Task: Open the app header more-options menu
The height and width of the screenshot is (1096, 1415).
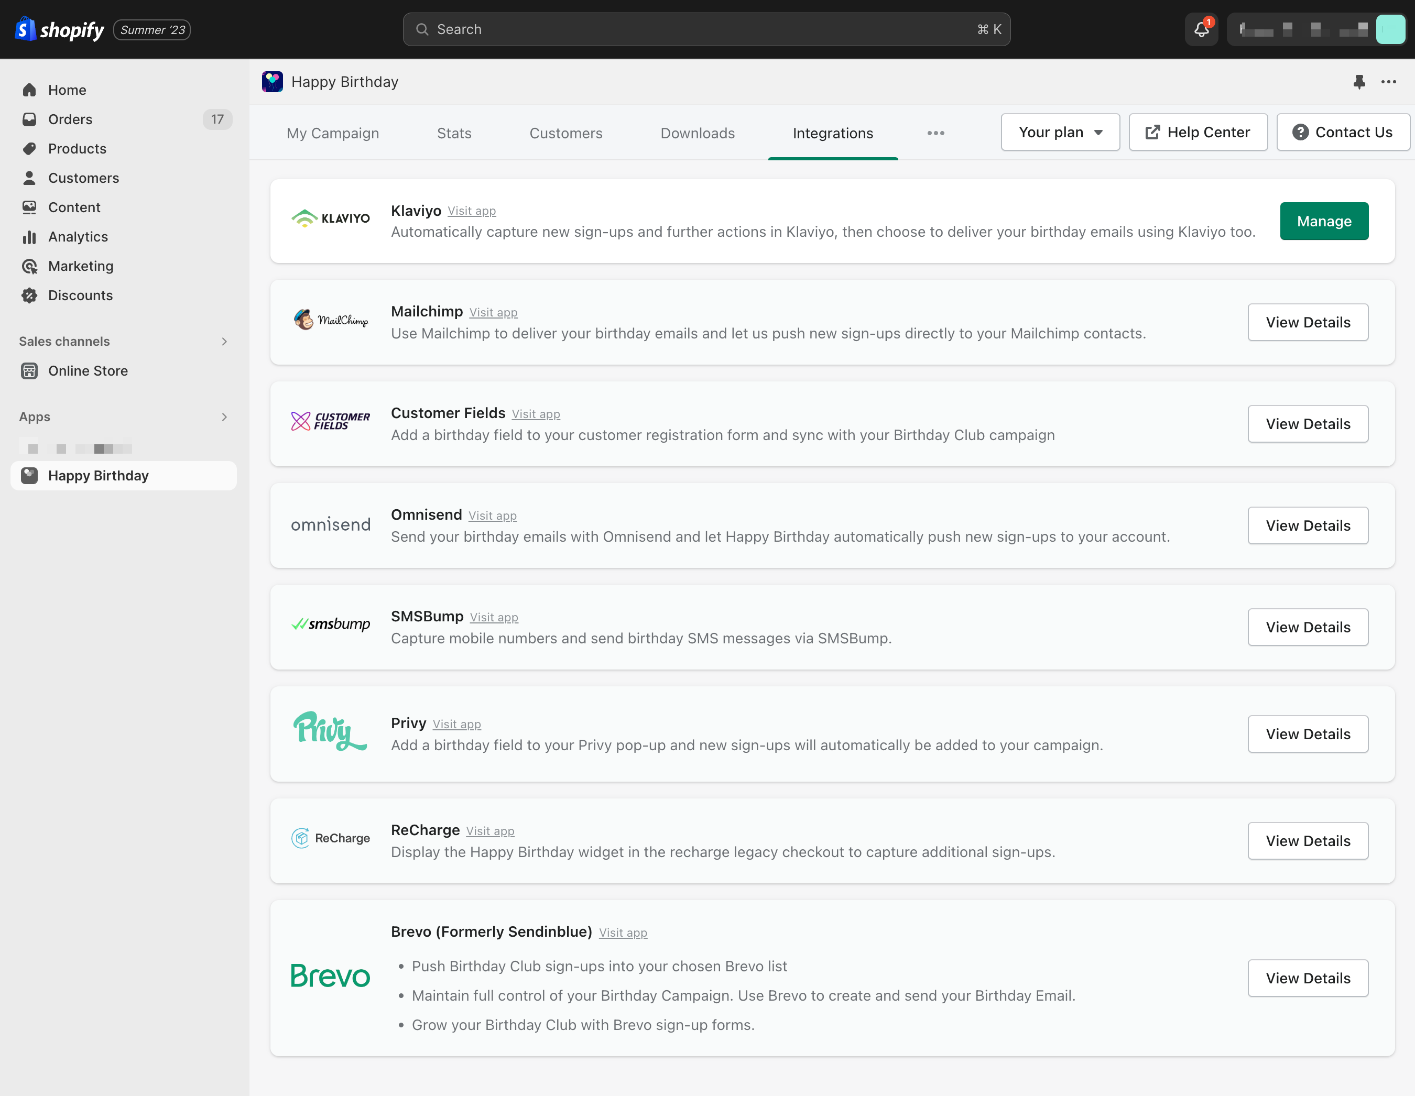Action: (x=1388, y=82)
